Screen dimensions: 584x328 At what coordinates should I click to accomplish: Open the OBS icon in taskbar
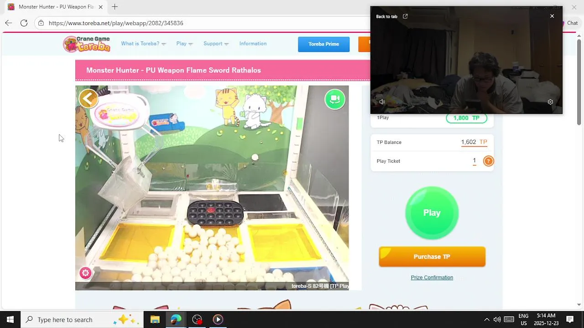click(197, 319)
